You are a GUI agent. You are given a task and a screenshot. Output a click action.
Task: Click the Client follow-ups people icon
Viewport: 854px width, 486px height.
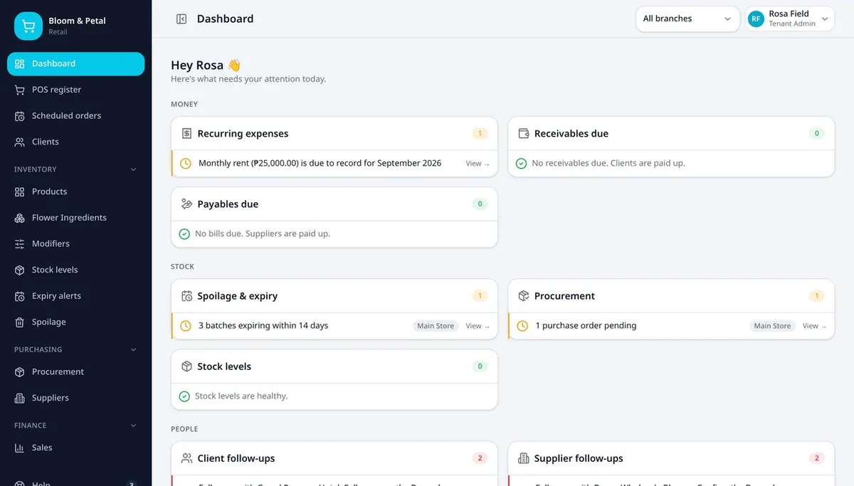(186, 458)
